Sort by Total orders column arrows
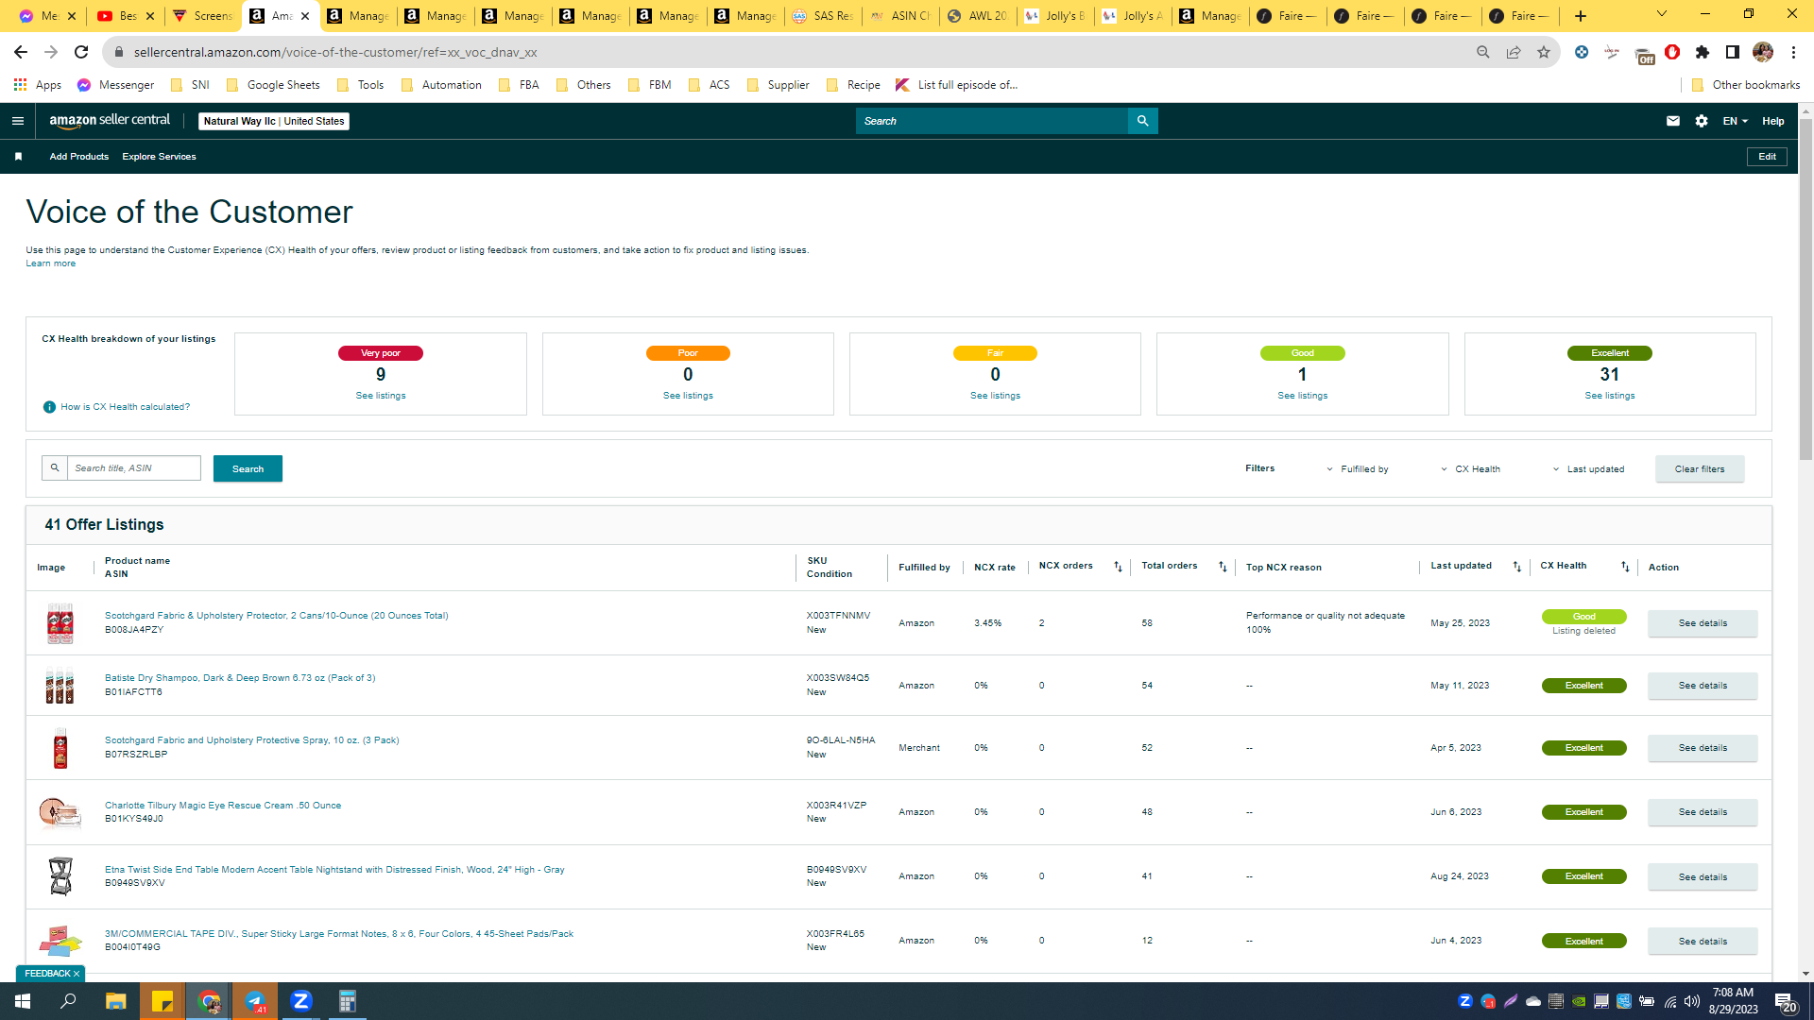The height and width of the screenshot is (1020, 1814). (1223, 567)
